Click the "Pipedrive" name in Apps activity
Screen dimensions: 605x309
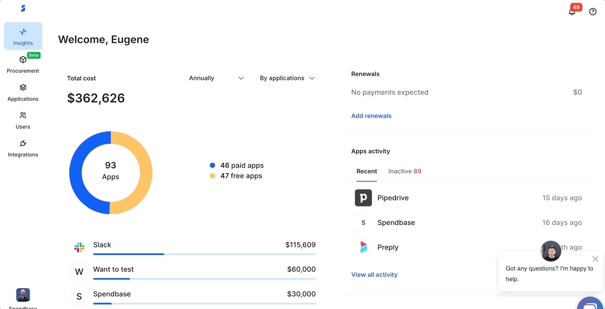pos(393,198)
